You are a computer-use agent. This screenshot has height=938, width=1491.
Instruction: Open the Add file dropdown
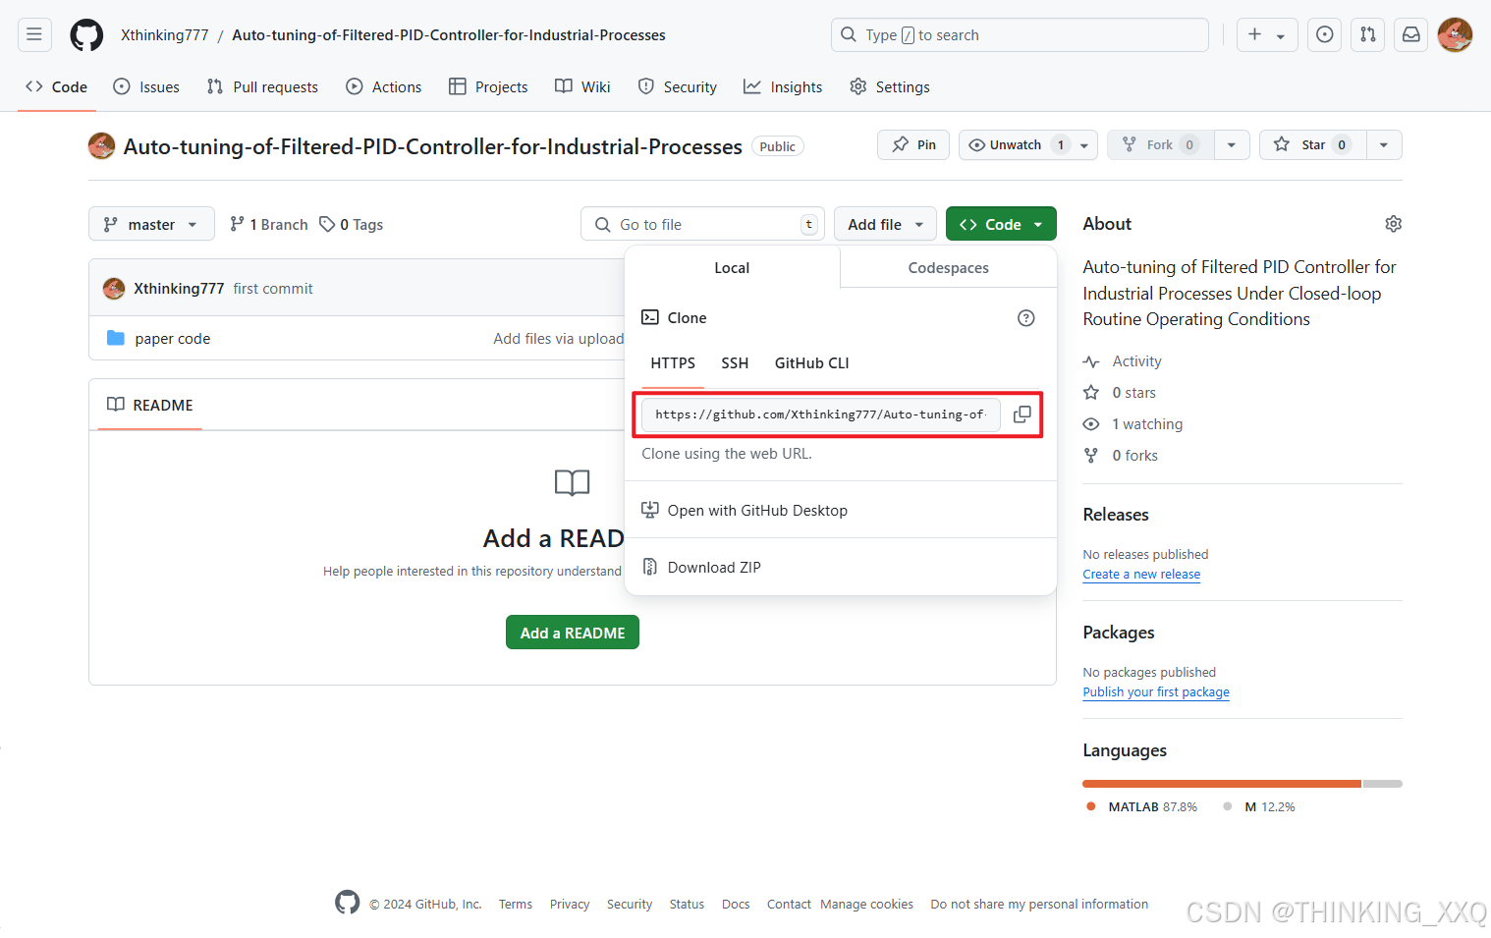click(x=885, y=224)
